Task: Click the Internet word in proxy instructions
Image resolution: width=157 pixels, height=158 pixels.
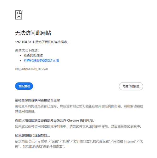Action: click(129, 141)
